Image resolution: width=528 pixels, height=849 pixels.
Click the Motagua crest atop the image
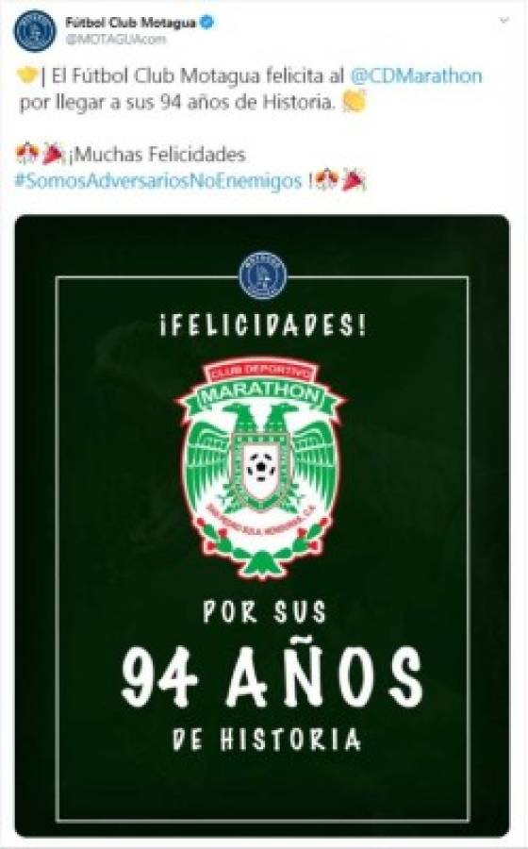pyautogui.click(x=263, y=275)
